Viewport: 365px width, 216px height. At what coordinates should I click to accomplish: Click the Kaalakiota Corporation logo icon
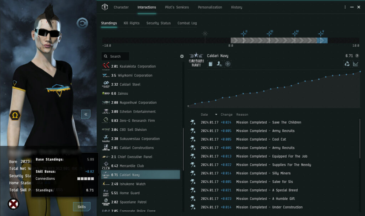(x=106, y=66)
